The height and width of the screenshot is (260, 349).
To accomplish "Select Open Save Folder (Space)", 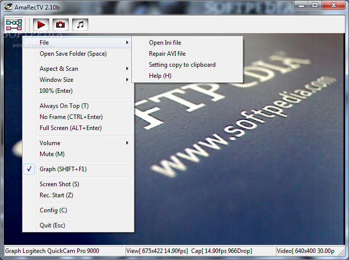I will pos(78,54).
